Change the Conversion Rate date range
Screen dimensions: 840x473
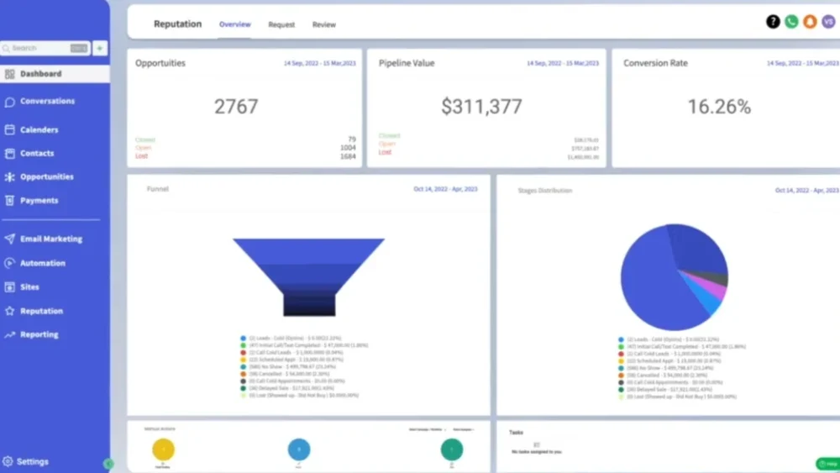803,63
